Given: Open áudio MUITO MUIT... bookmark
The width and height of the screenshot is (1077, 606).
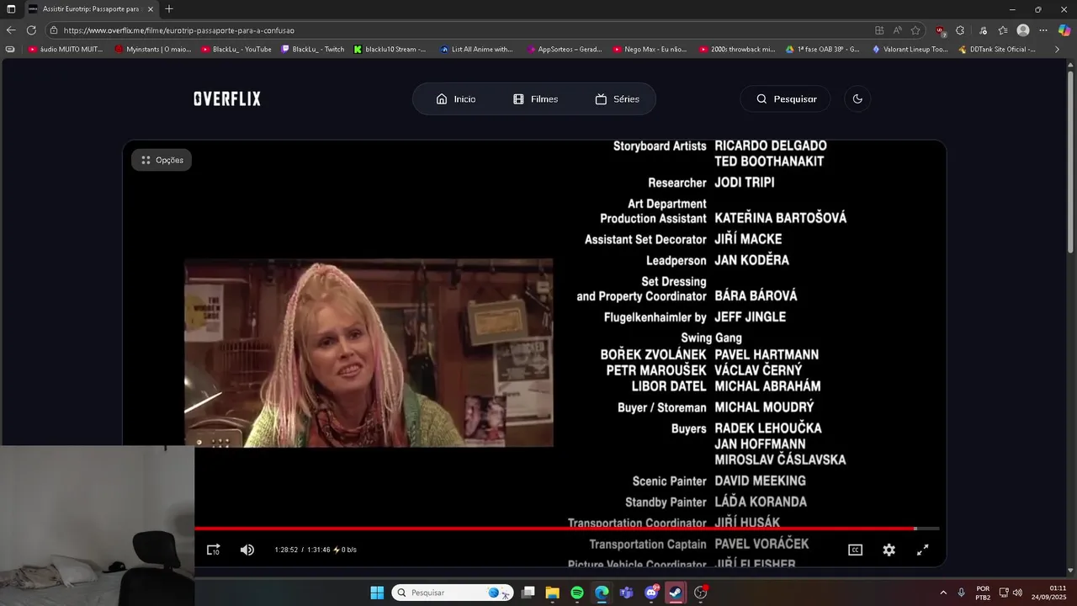Looking at the screenshot, I should tap(66, 50).
